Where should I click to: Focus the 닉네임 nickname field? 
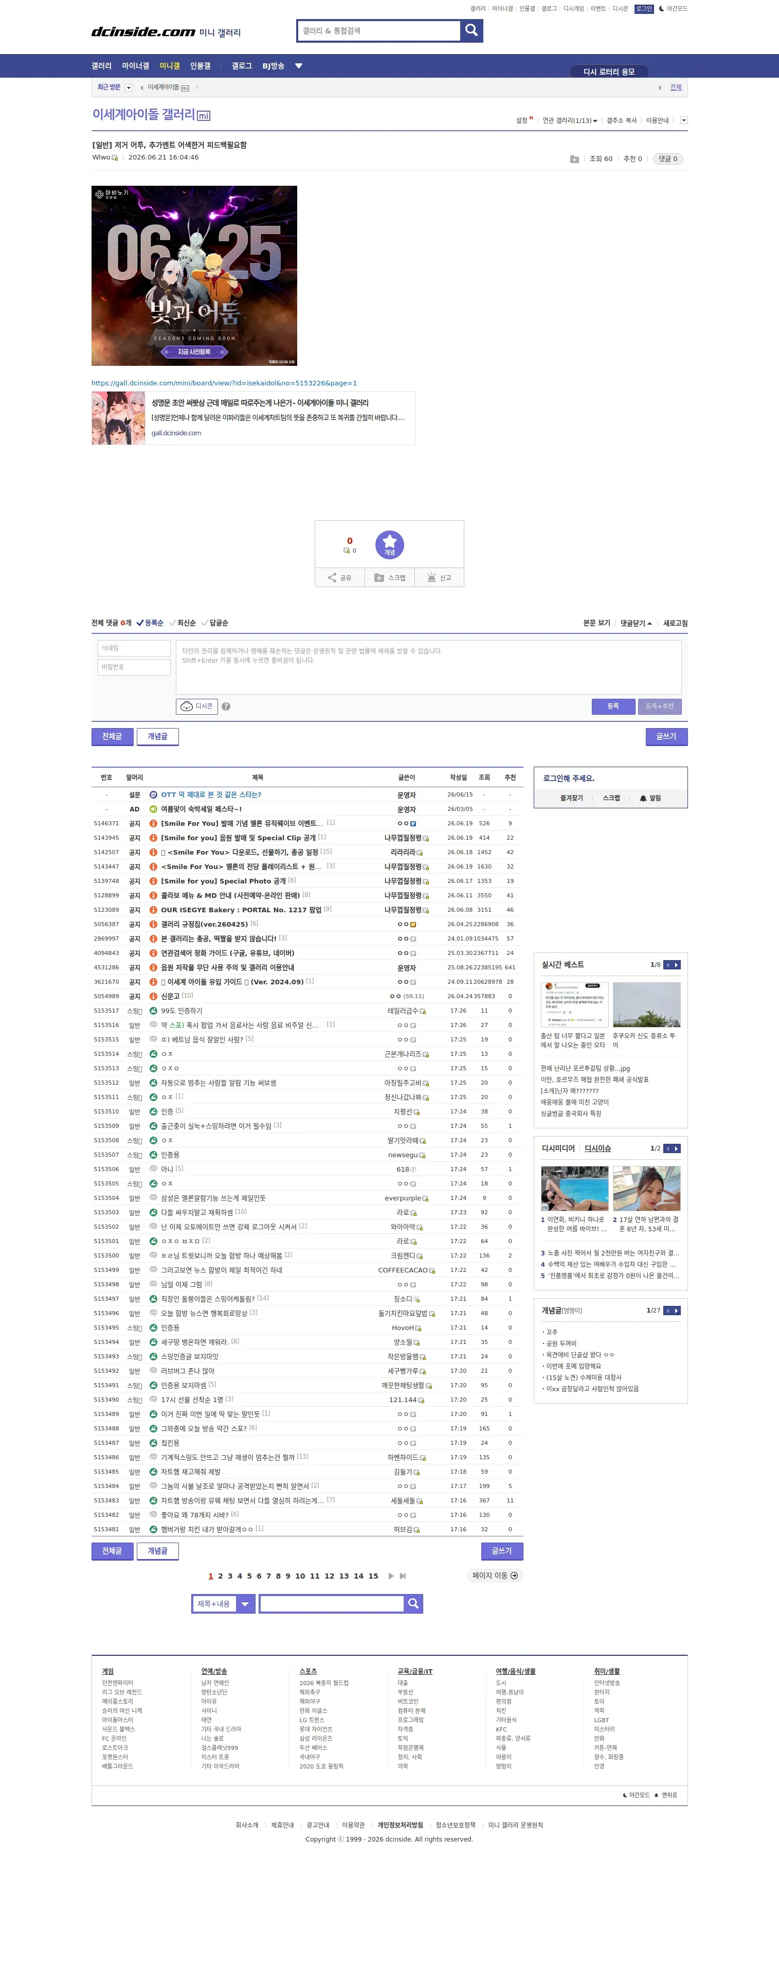click(134, 649)
